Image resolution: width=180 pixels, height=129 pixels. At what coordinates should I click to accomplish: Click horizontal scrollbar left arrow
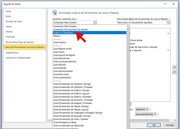49,120
